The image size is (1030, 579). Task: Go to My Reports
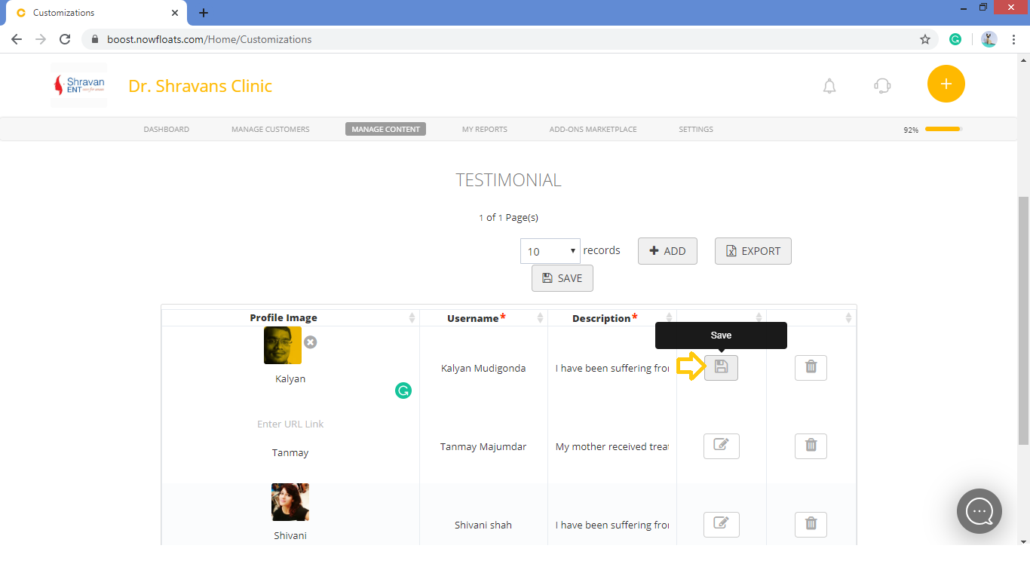pos(485,129)
